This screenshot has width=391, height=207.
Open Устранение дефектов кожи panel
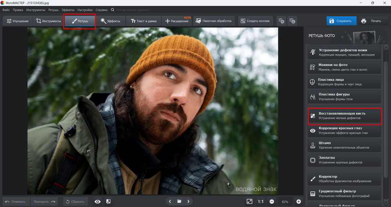click(x=344, y=52)
